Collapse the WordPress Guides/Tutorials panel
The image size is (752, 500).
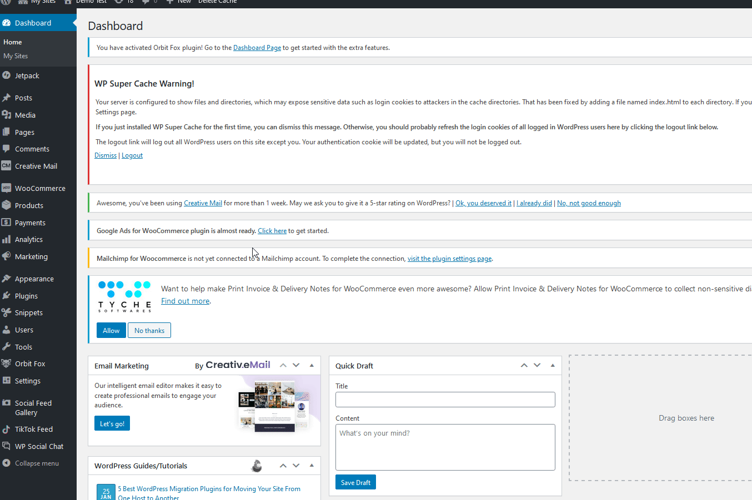(x=312, y=466)
